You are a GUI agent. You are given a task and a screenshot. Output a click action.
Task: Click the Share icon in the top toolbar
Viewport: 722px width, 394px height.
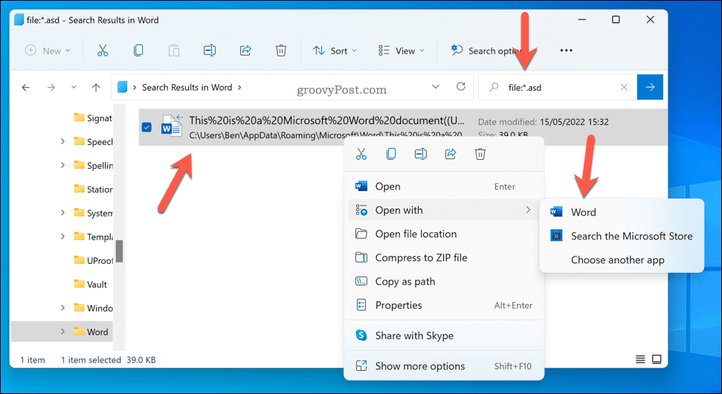click(x=245, y=51)
